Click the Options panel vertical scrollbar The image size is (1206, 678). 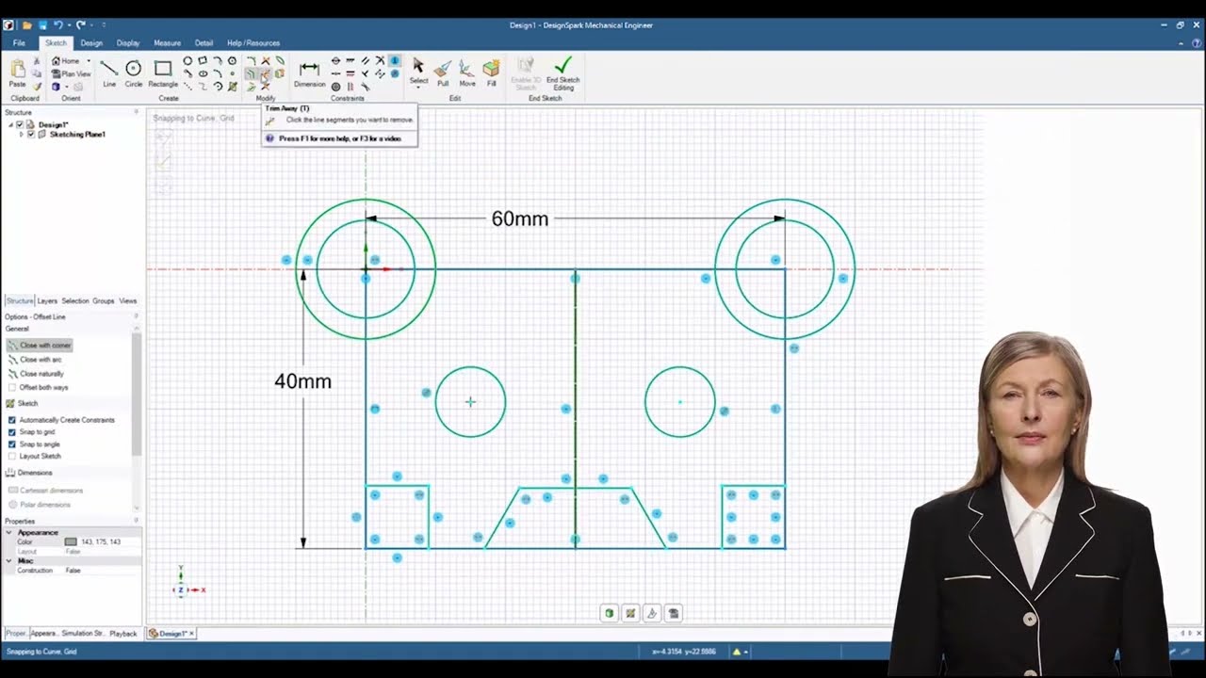click(x=137, y=394)
